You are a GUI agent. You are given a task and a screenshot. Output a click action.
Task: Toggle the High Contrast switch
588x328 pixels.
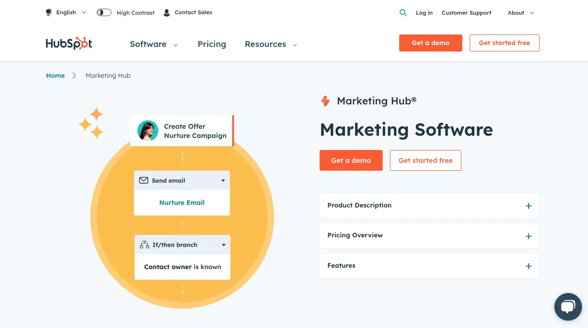104,12
